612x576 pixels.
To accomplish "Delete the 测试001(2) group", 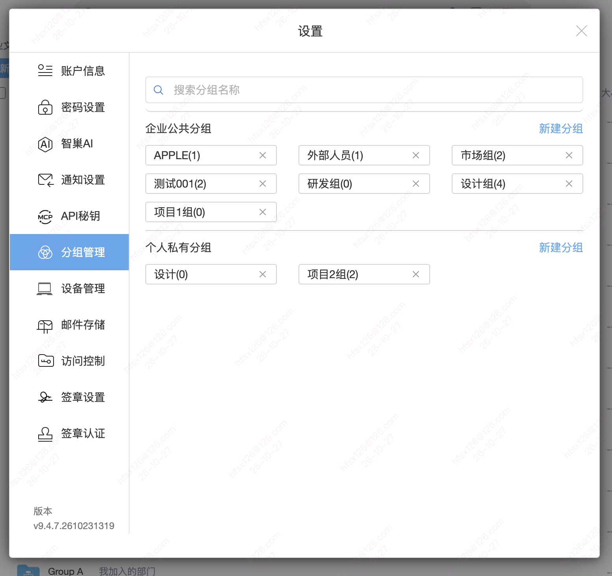I will tap(263, 184).
